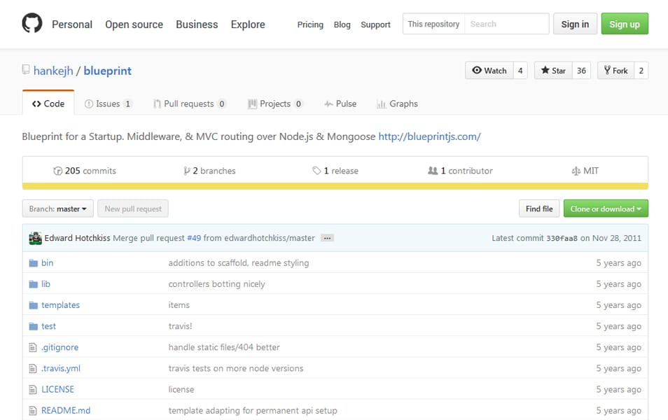Viewport: 668px width, 420px height.
Task: Open the Branch: master dropdown
Action: click(58, 209)
